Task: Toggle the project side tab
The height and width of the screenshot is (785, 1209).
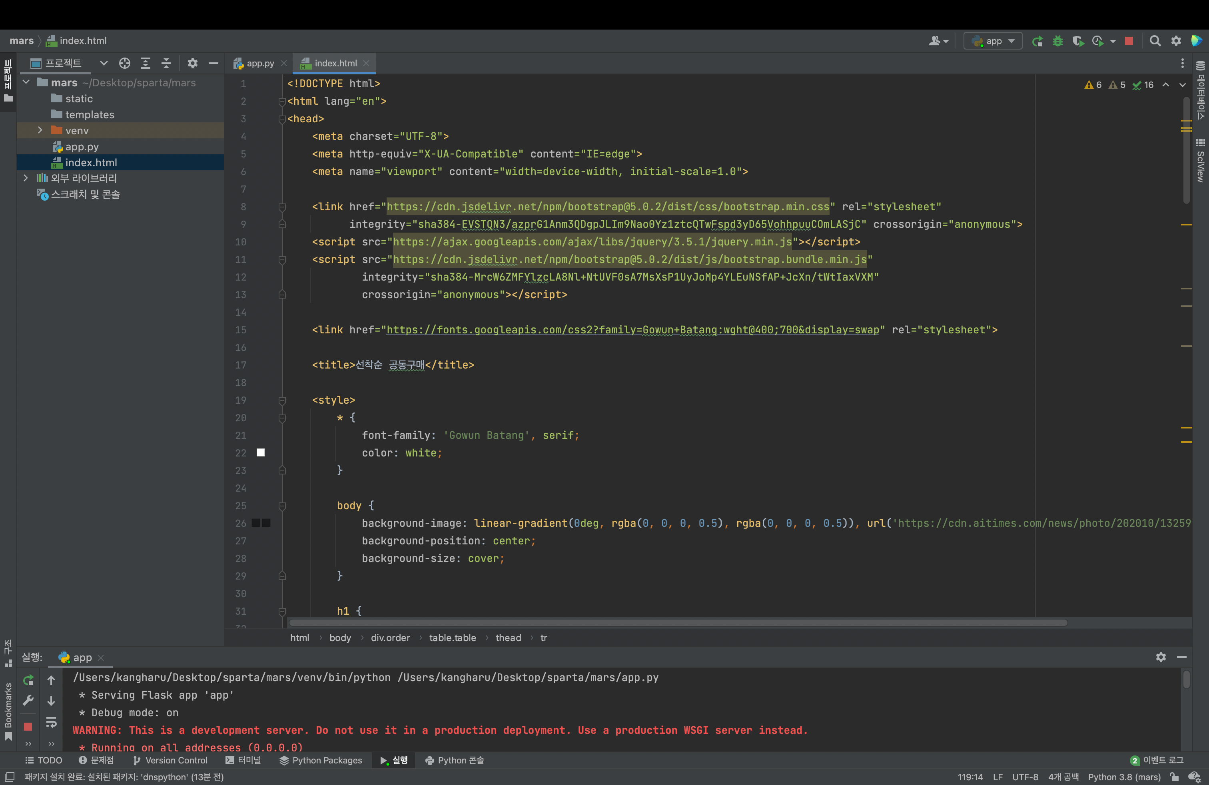Action: click(8, 81)
